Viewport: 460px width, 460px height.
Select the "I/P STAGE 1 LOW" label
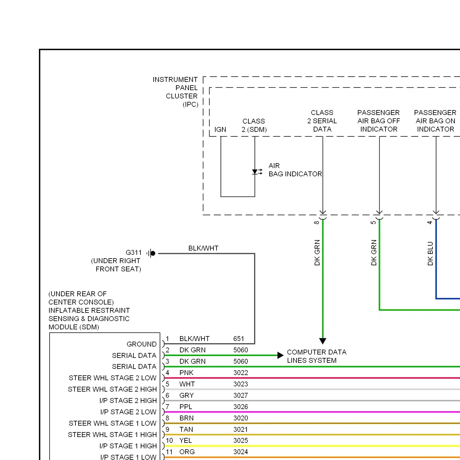point(128,457)
